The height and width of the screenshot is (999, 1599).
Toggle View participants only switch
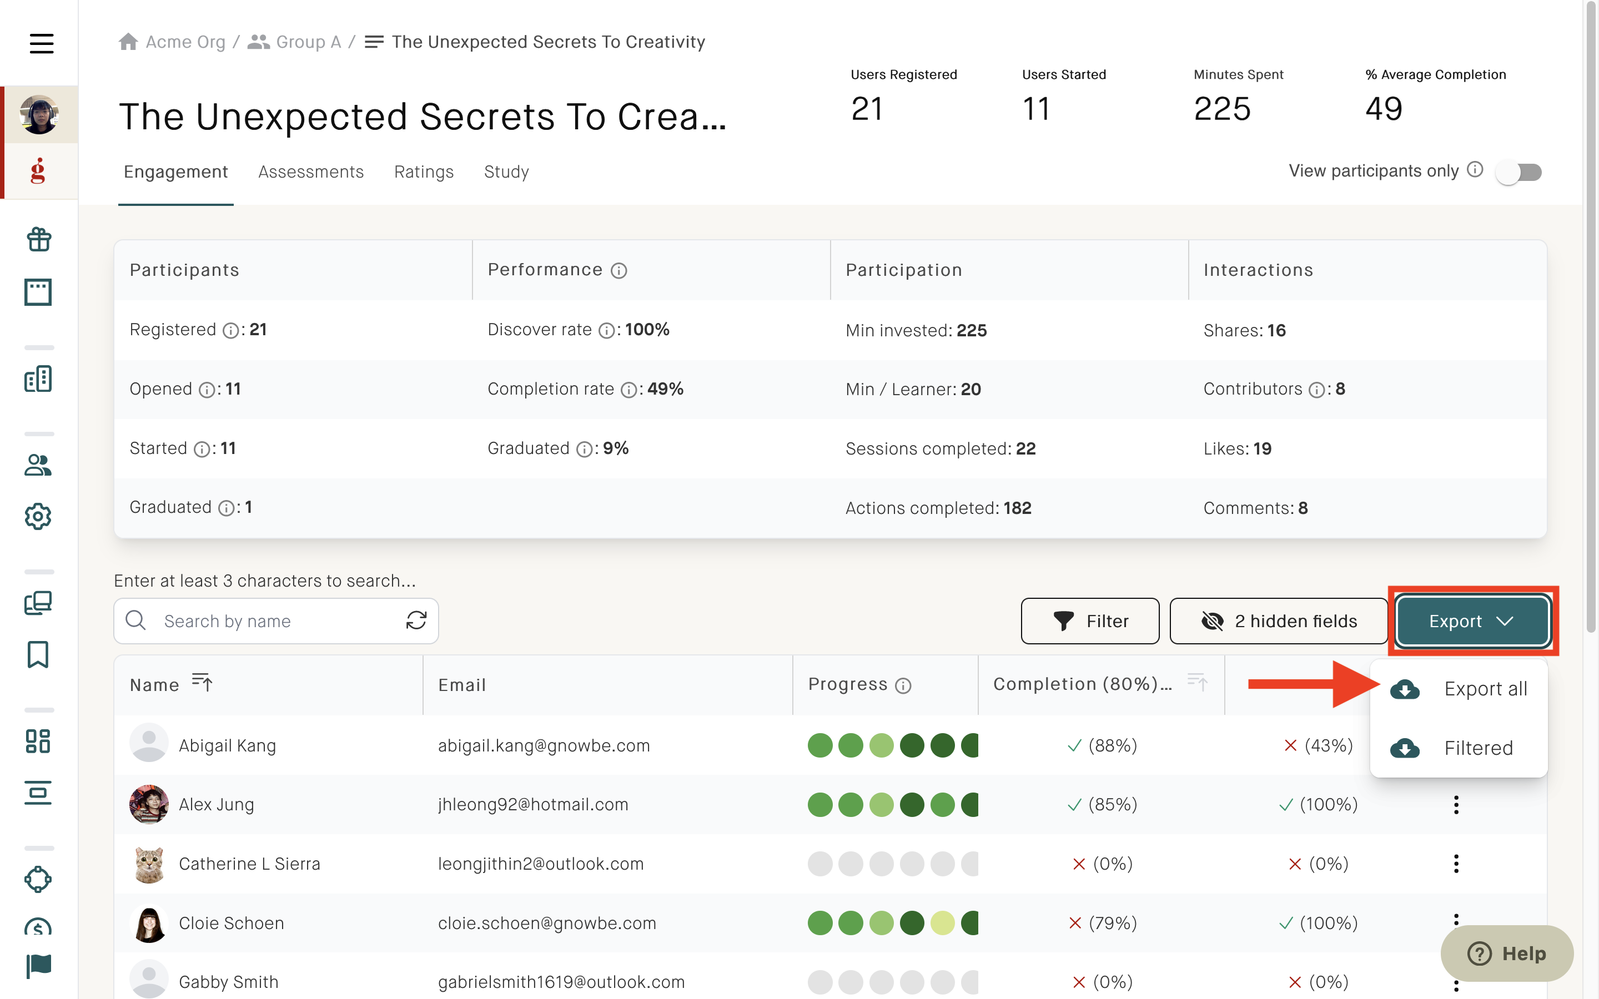point(1519,173)
